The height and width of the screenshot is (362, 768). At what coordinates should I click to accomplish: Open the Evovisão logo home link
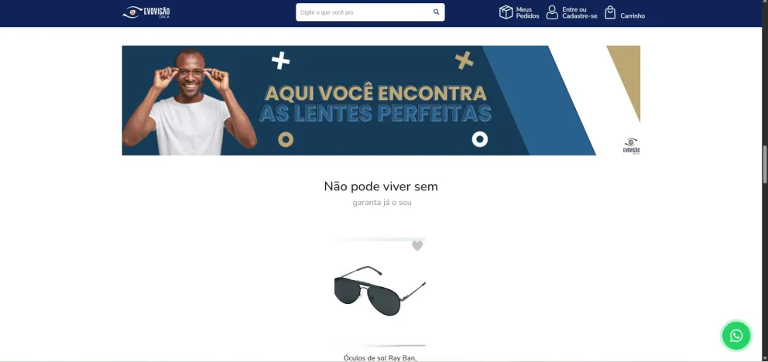146,12
